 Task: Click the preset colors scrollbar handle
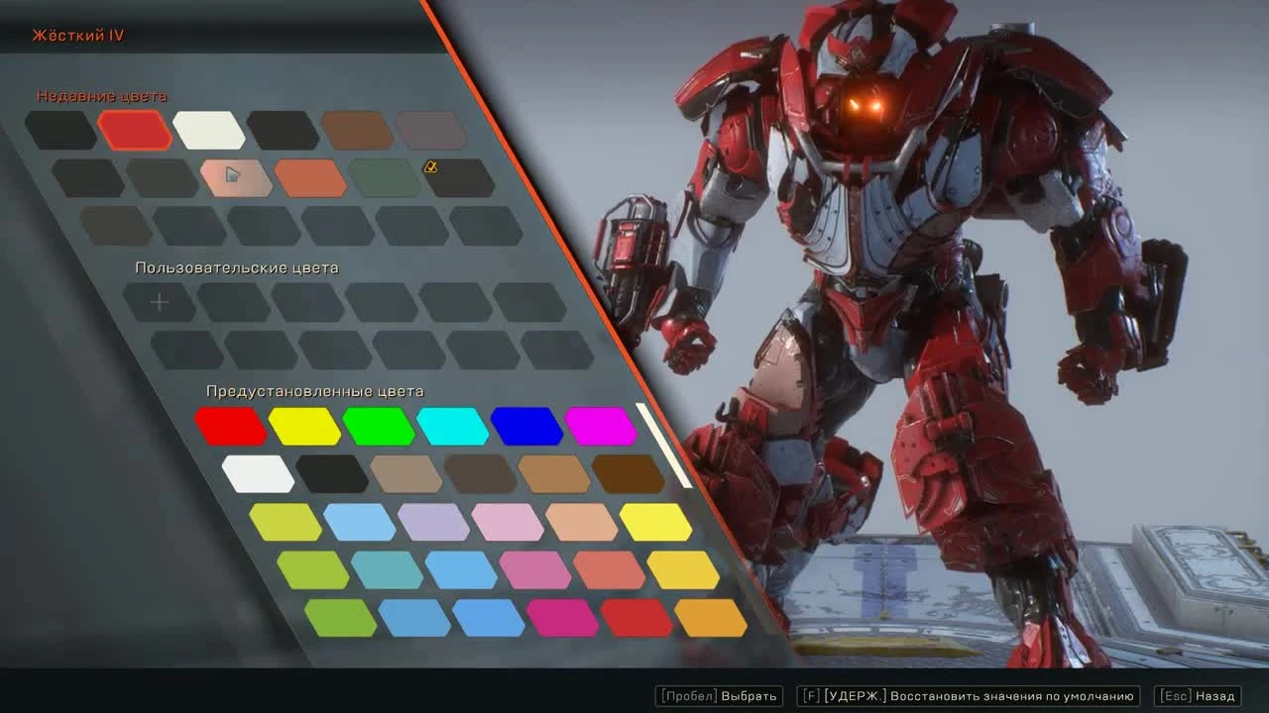[664, 445]
